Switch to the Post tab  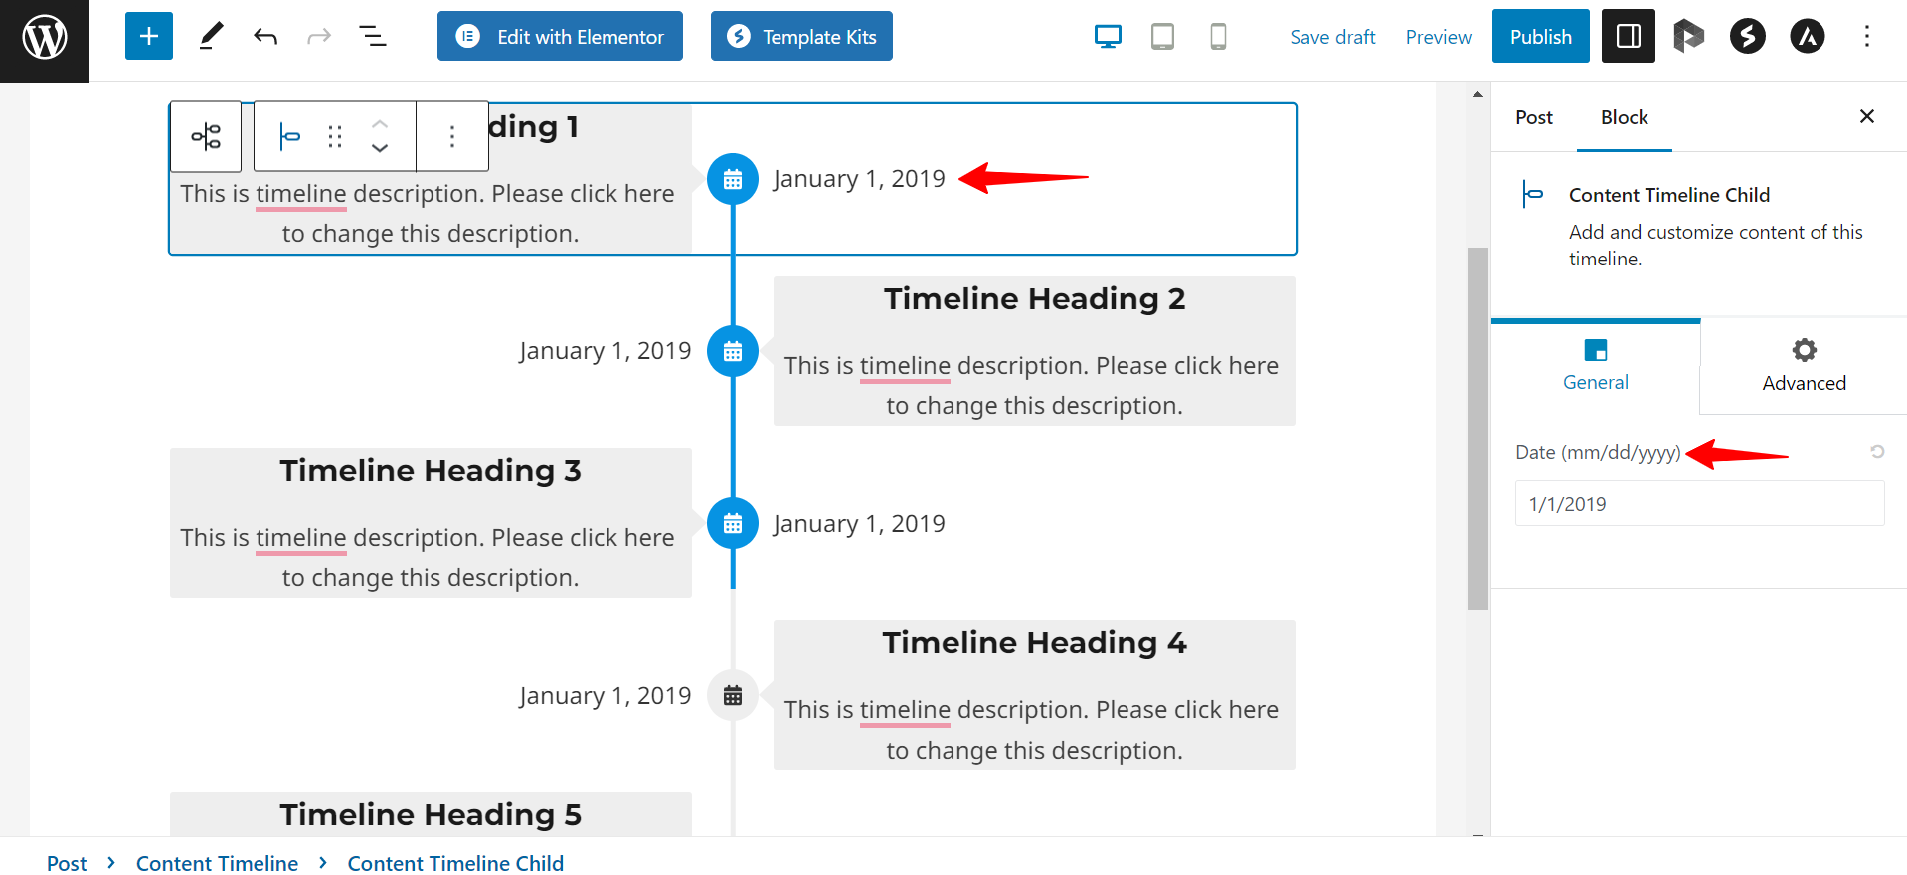(1533, 117)
